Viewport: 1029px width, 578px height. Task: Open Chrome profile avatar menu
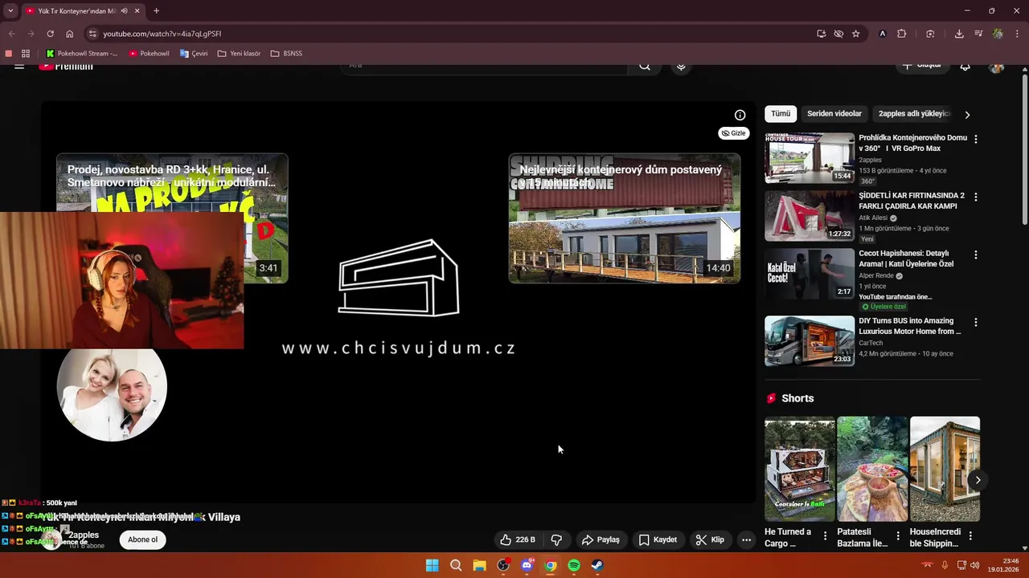pos(998,34)
